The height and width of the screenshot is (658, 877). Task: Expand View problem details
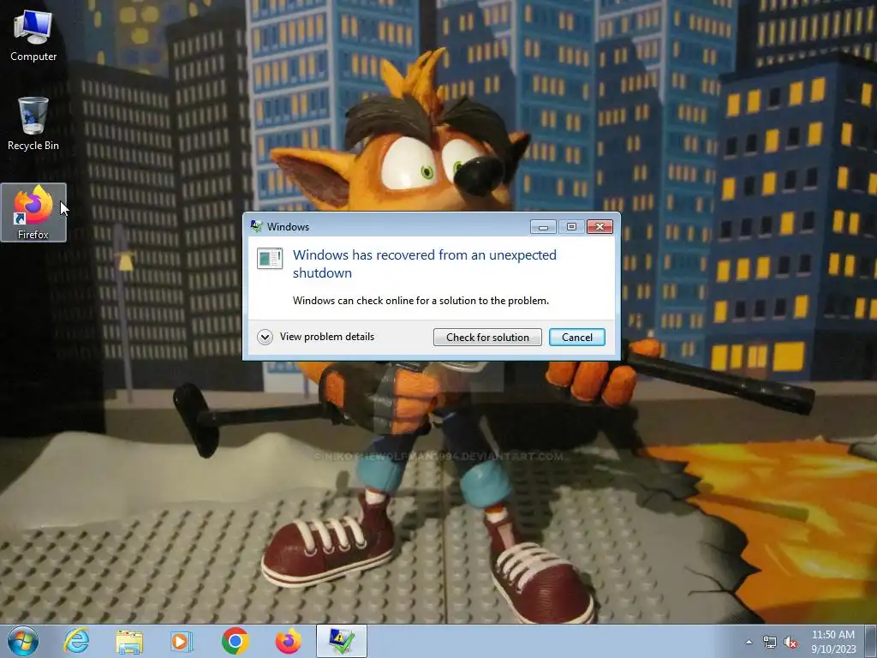(315, 337)
